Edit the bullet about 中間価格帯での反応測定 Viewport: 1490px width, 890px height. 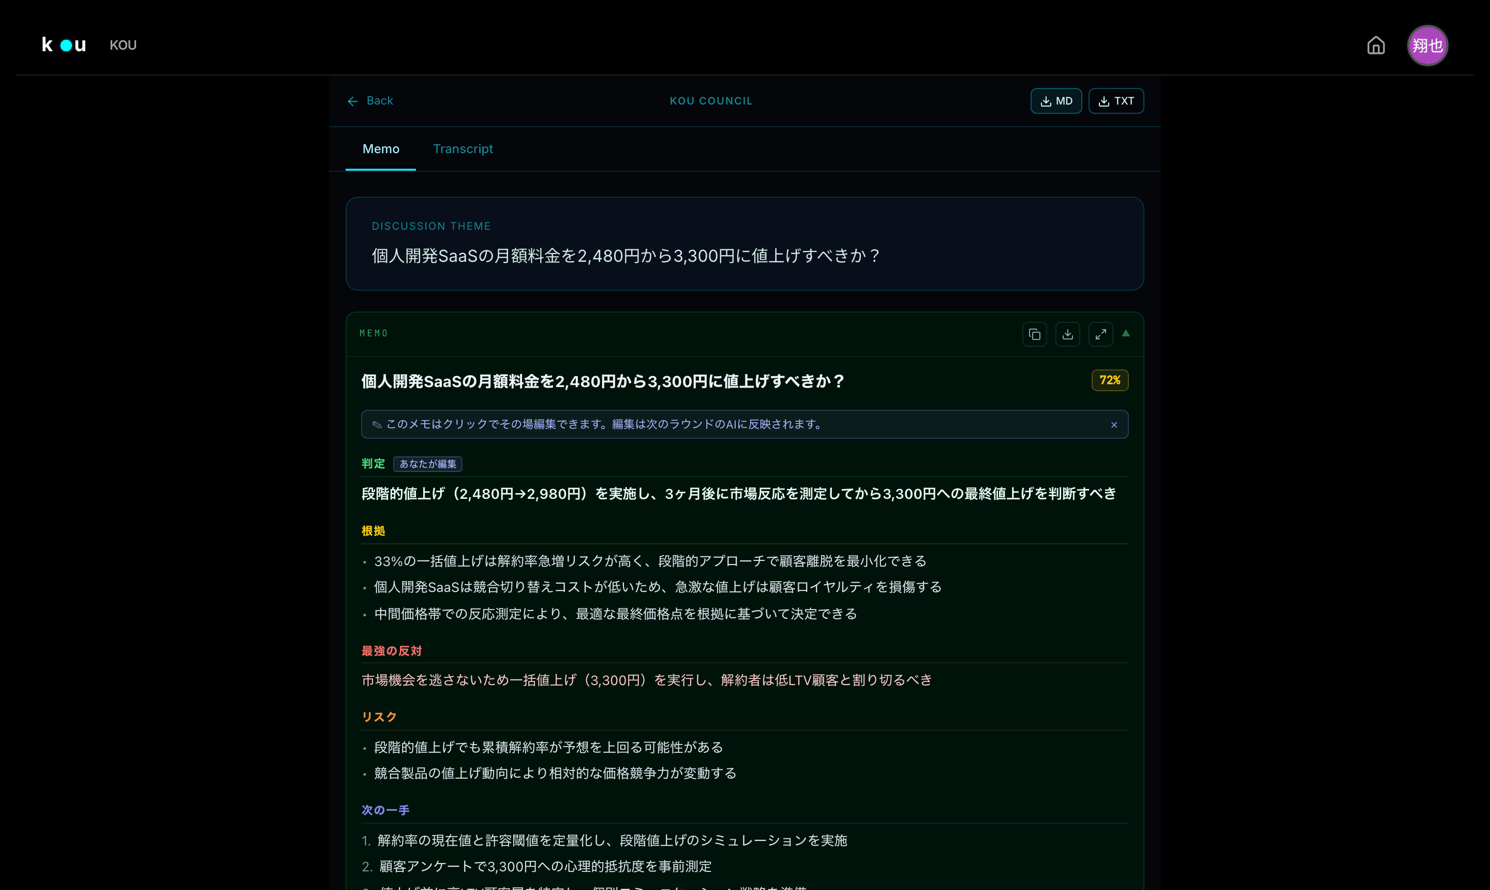pos(615,614)
